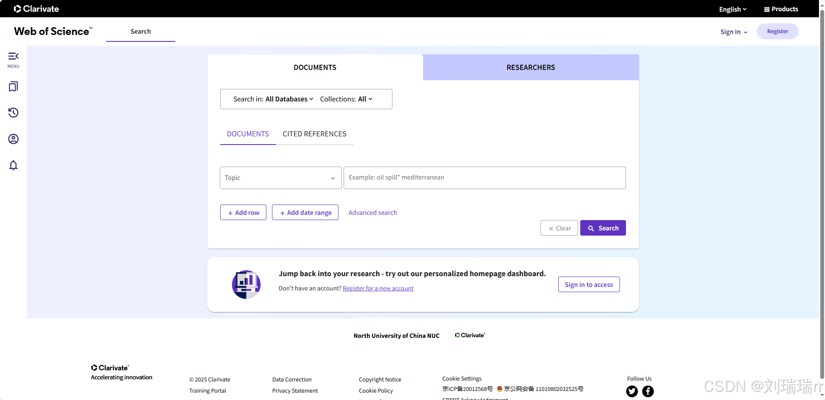The image size is (825, 400).
Task: Open saved lists bookmark icon in sidebar
Action: [13, 87]
